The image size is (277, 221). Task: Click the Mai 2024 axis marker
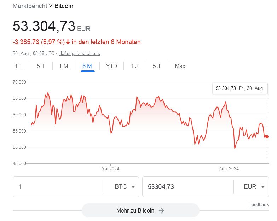click(x=110, y=168)
